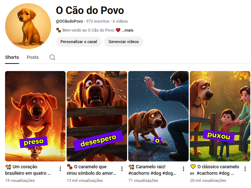Open three-dot menu for 'Caramelo raiz!' short
The width and height of the screenshot is (251, 188).
[183, 169]
